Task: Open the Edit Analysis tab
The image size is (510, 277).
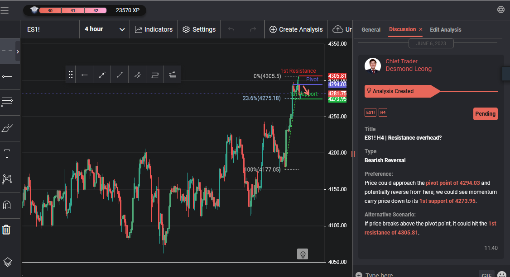Action: click(x=445, y=29)
